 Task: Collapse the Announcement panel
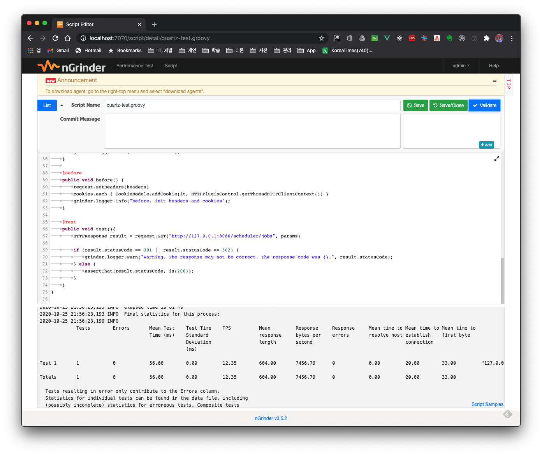coord(494,81)
